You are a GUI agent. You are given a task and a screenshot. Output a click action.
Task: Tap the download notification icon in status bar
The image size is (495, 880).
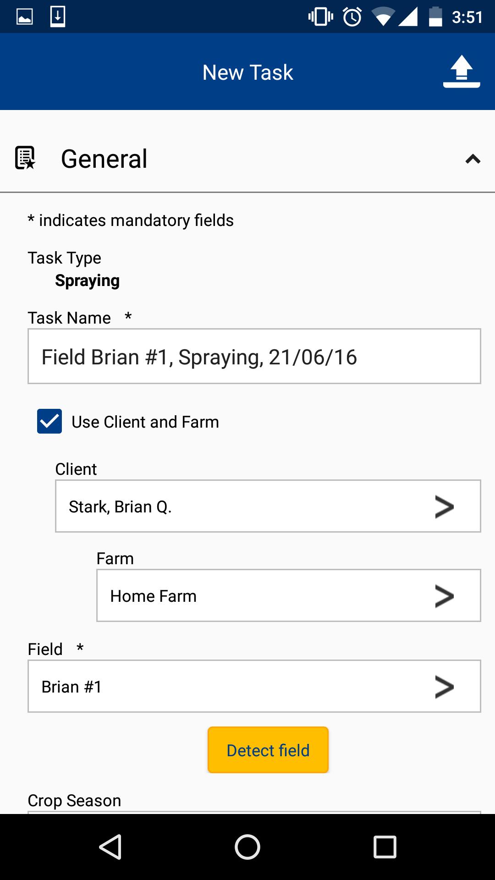pos(58,17)
